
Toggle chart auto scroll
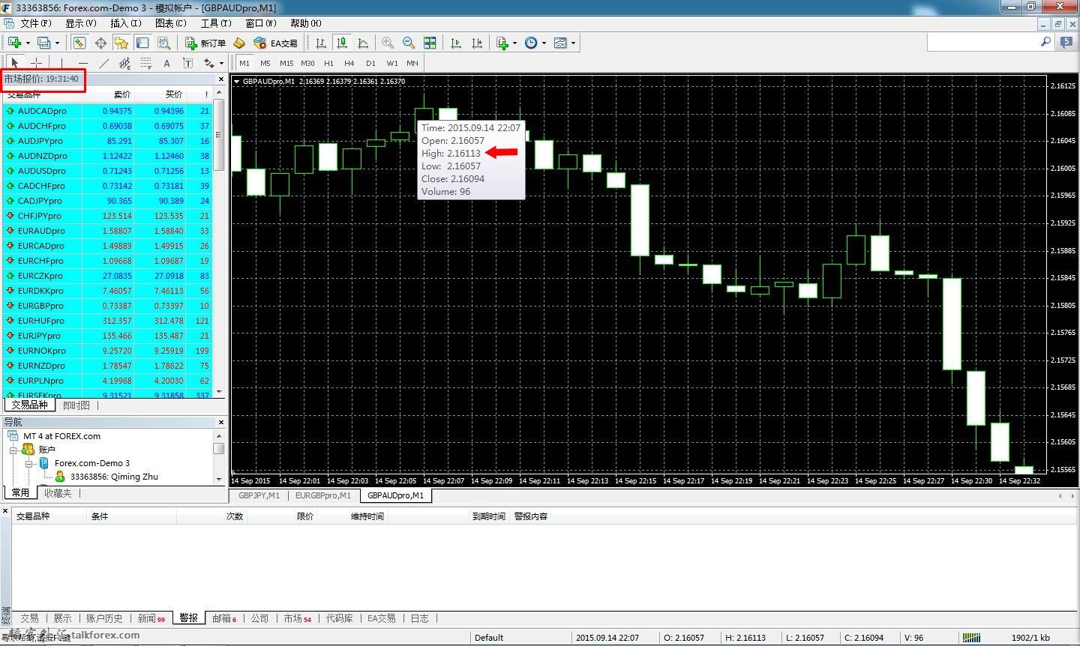click(x=456, y=43)
